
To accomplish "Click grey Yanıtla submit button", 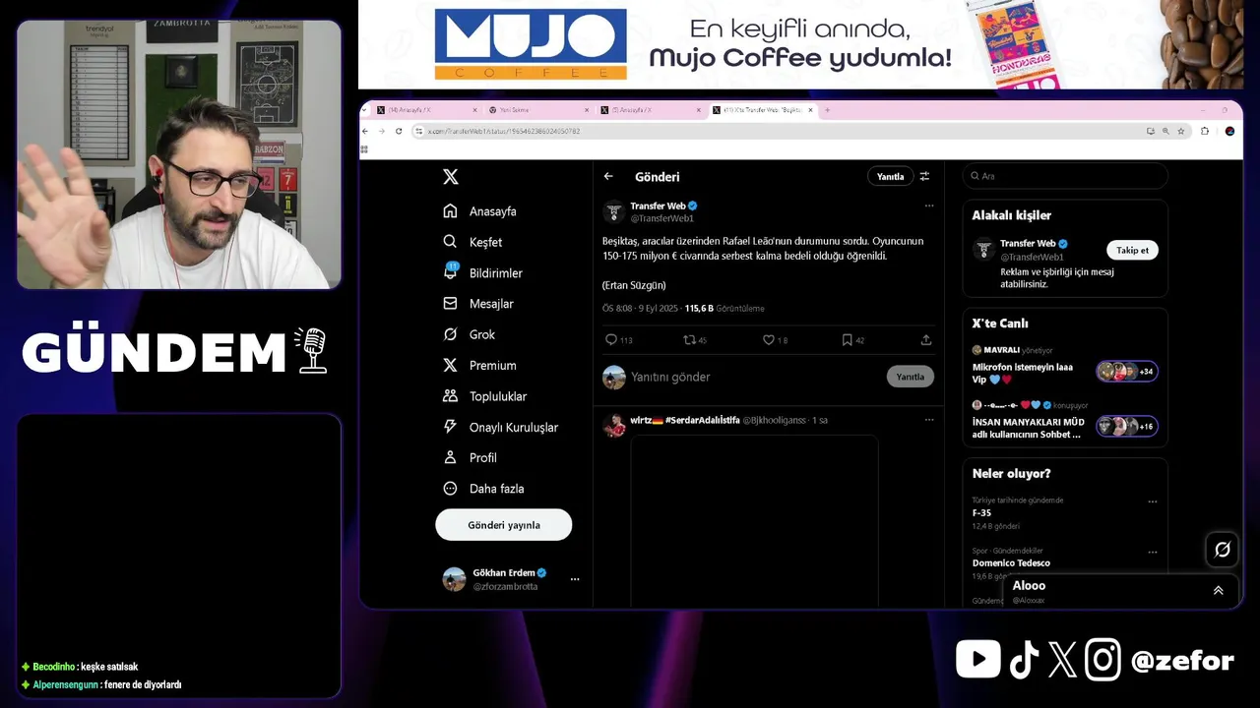I will pos(910,377).
